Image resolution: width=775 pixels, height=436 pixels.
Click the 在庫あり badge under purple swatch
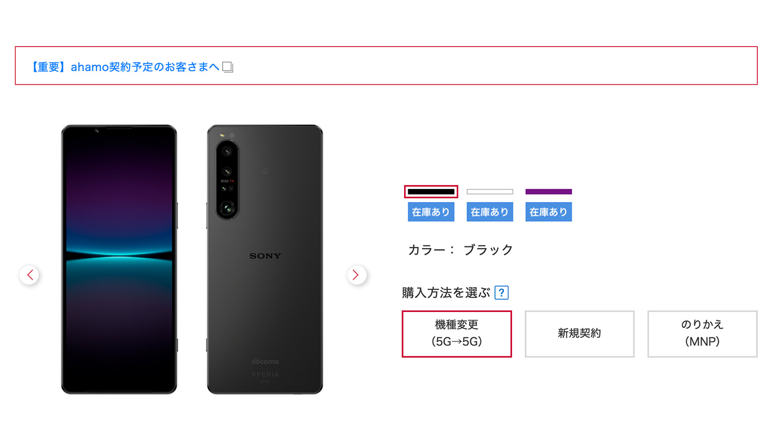click(x=549, y=212)
